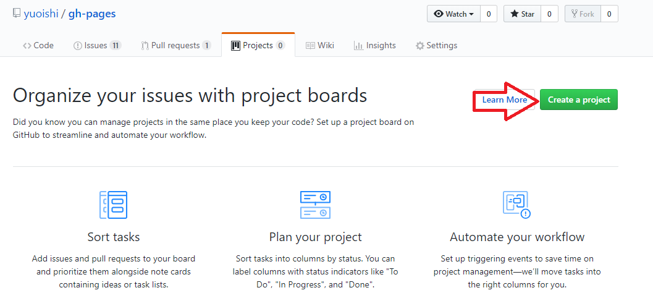Viewport: 653px width, 306px height.
Task: Click the green Create a project button
Action: [578, 100]
